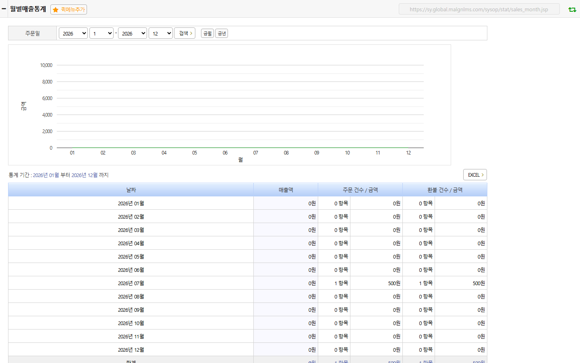Viewport: 580px width, 363px height.
Task: Click the 500원 order amount in July row
Action: pyautogui.click(x=394, y=283)
